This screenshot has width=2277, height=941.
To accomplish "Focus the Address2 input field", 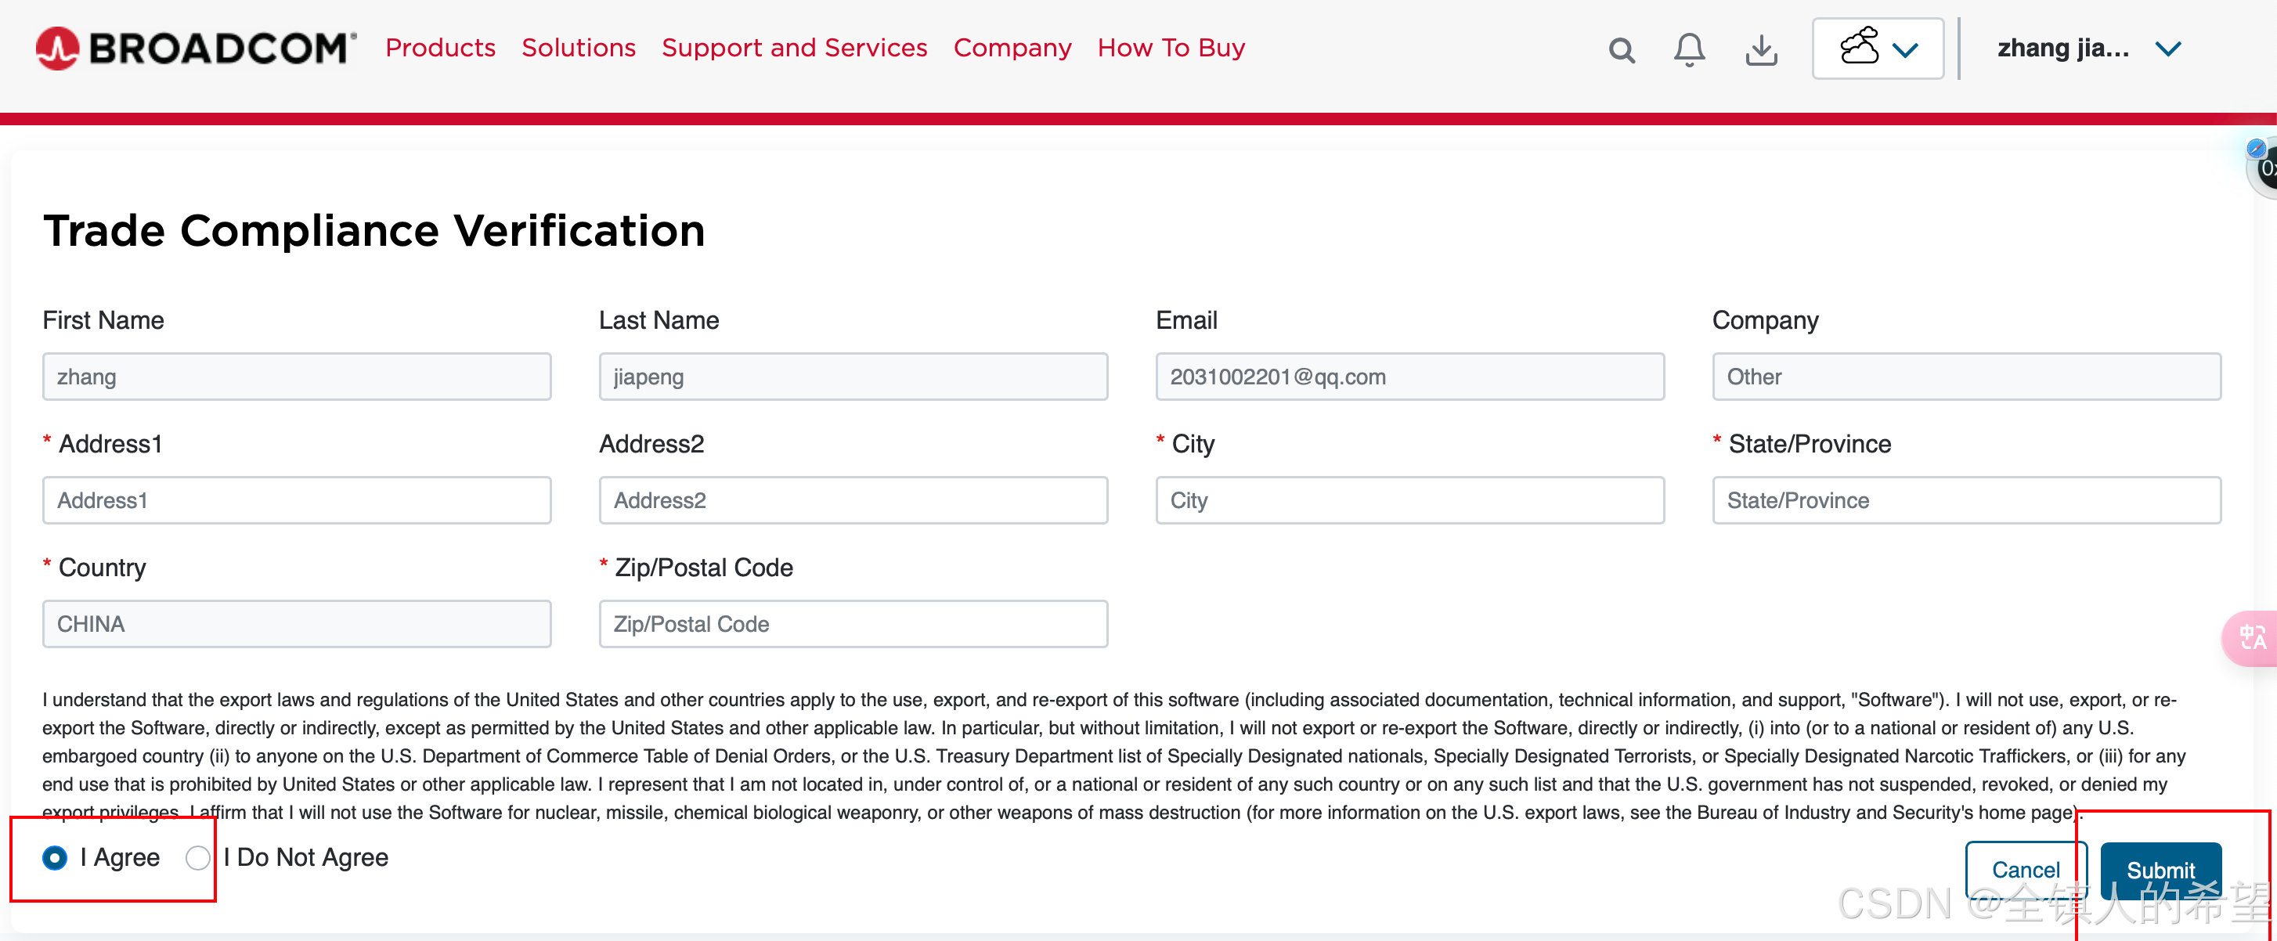I will [853, 500].
